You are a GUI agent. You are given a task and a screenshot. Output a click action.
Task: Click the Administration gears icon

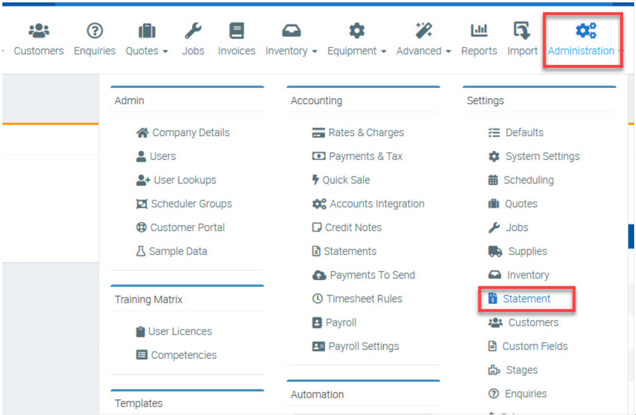585,30
